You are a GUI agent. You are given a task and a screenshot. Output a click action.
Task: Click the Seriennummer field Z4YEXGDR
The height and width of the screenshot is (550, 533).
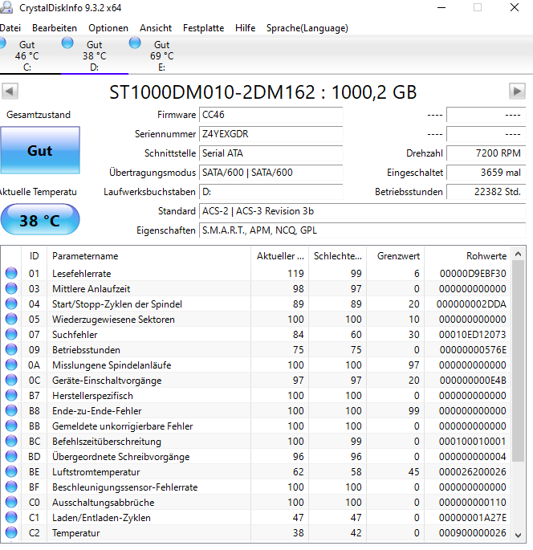[271, 134]
